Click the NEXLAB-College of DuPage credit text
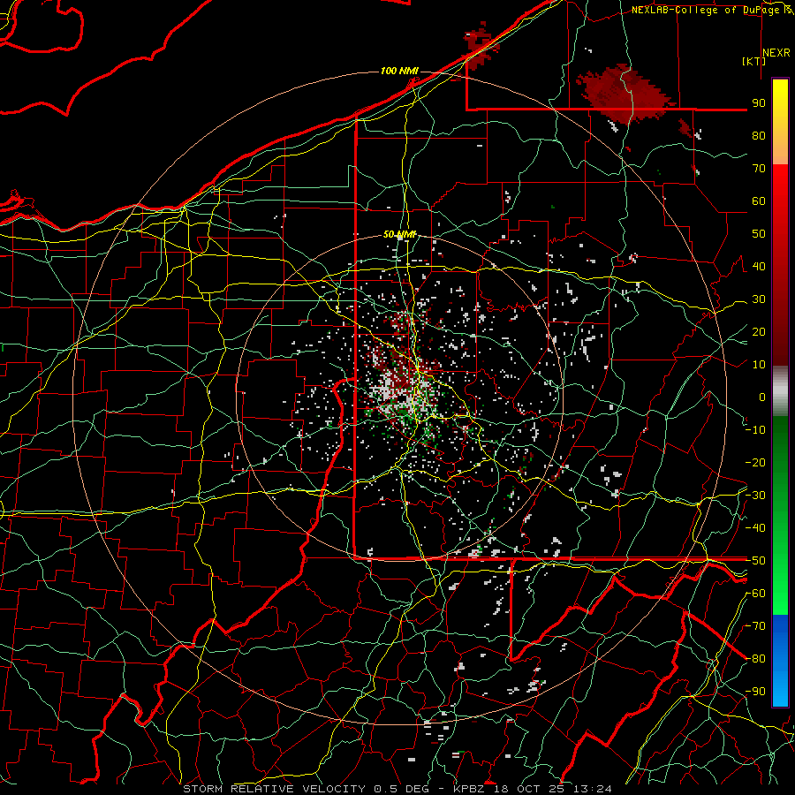 tap(712, 10)
